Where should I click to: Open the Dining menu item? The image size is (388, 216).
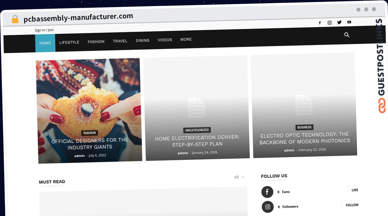[x=143, y=40]
